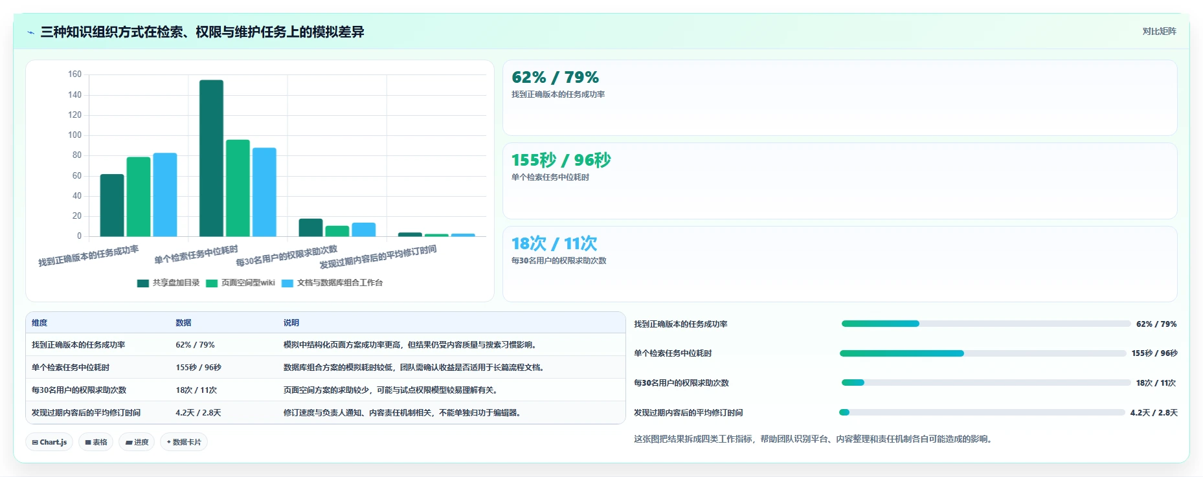Open the 62% / 79% data card
The image size is (1203, 477).
pyautogui.click(x=840, y=98)
